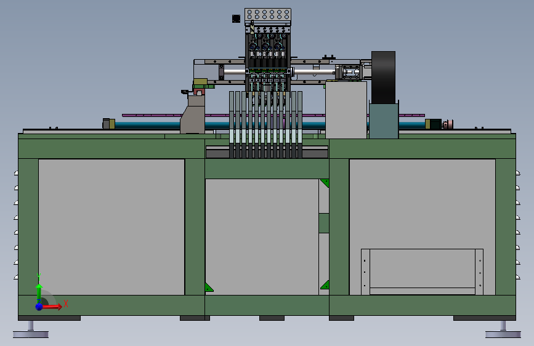Select the green corner gusset at center panel bottom-left

click(x=208, y=288)
